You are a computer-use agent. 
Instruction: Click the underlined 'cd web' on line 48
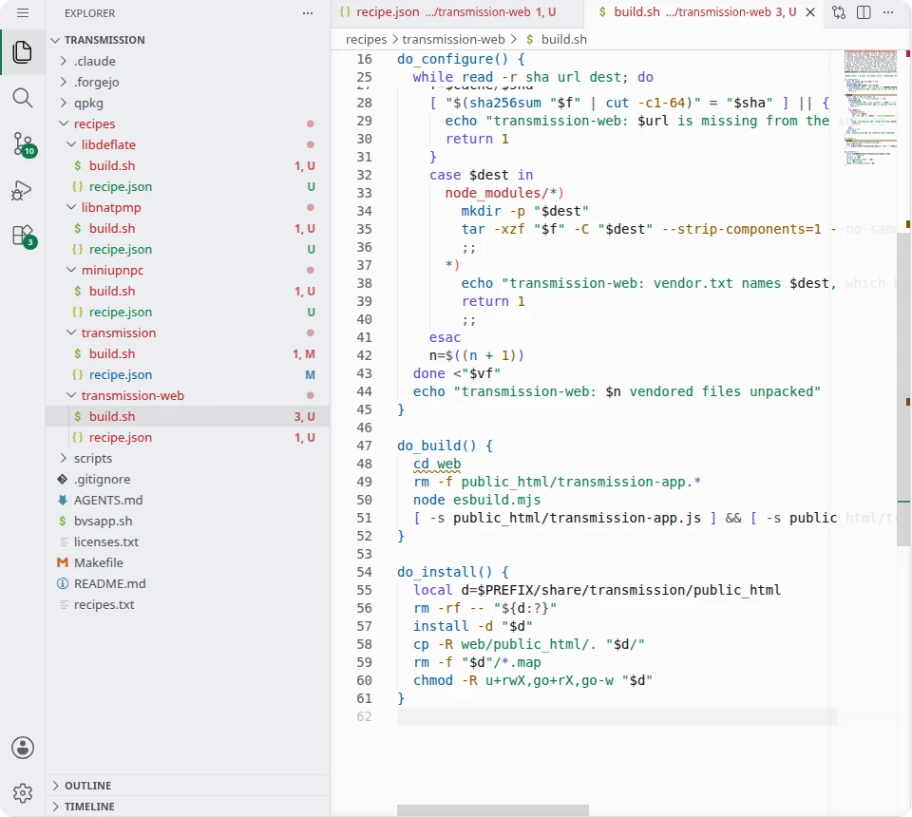point(437,464)
